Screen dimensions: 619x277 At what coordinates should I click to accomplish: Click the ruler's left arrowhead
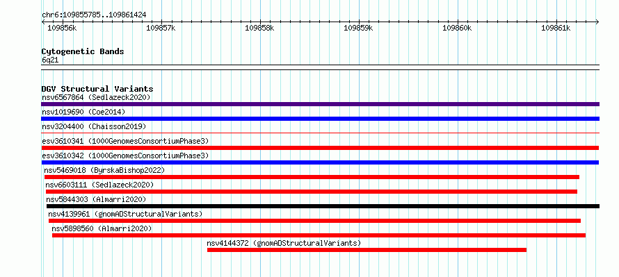point(43,22)
